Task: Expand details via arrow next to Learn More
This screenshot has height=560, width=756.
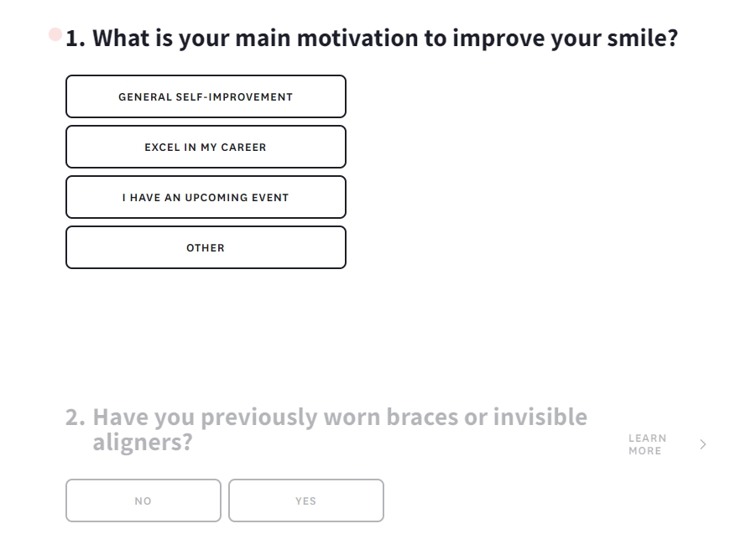Action: point(702,444)
